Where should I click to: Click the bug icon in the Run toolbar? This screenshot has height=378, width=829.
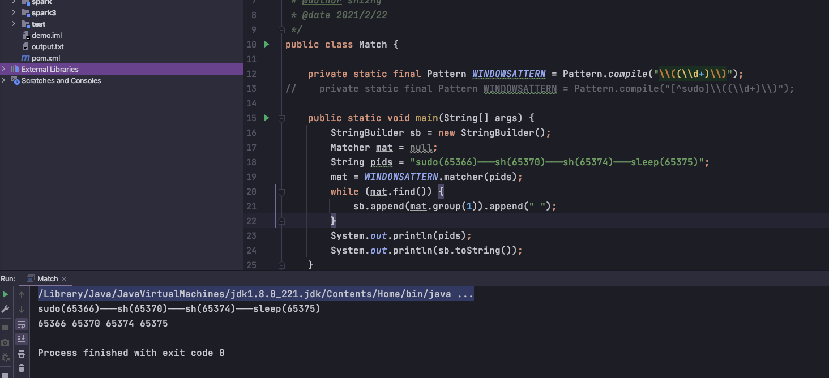[5, 357]
